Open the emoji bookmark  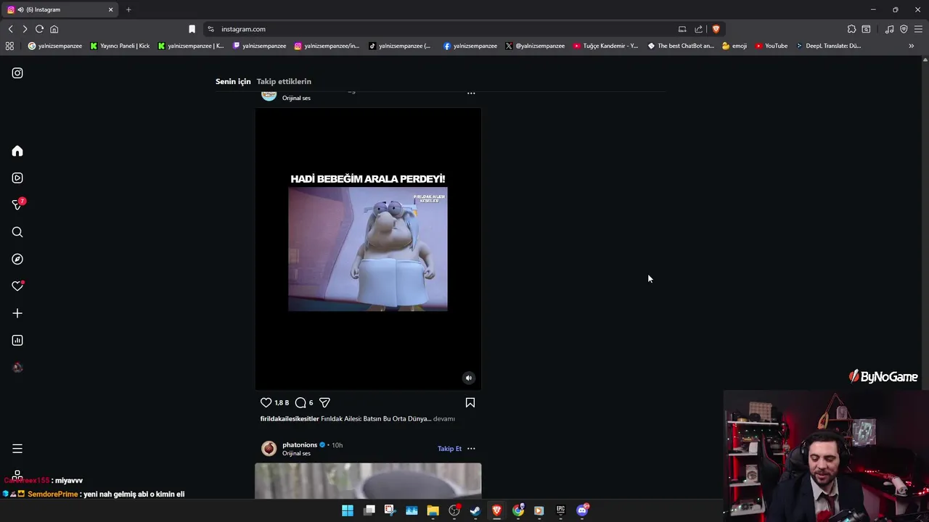pos(734,46)
